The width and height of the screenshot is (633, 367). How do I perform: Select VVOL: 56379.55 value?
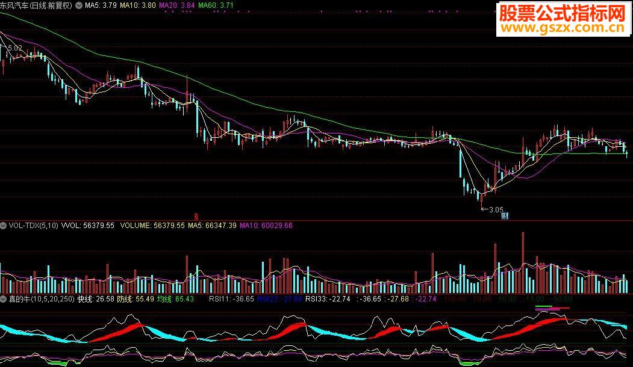click(87, 226)
